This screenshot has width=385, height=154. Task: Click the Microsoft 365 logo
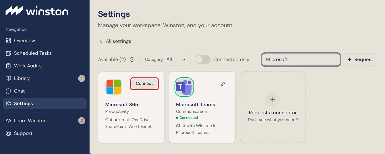tap(114, 87)
